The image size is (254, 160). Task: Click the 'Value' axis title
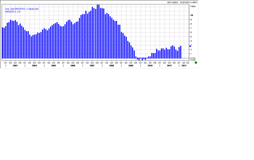(193, 6)
